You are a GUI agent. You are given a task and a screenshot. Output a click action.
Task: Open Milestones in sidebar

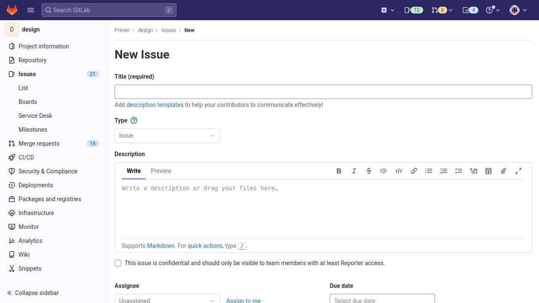[33, 130]
